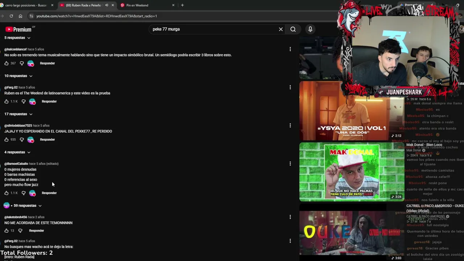The width and height of the screenshot is (464, 261).
Task: Dislike the 'The Weeknd de latinoamerica' comment
Action: tap(24, 101)
